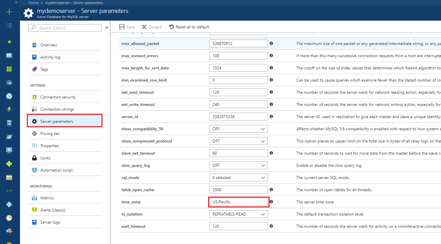Open Tags in the resource menu
441x244 pixels.
click(65, 69)
